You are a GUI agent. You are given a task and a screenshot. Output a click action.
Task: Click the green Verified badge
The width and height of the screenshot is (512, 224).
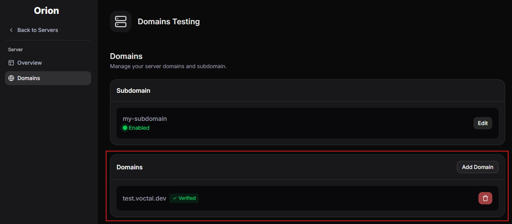point(184,198)
